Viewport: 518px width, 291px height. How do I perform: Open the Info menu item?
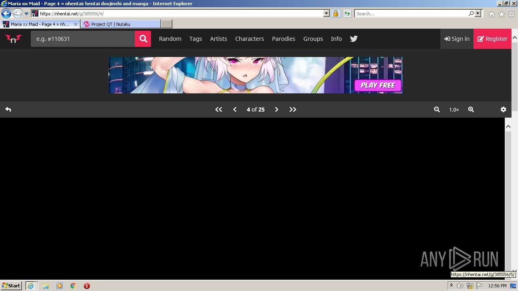click(x=336, y=39)
